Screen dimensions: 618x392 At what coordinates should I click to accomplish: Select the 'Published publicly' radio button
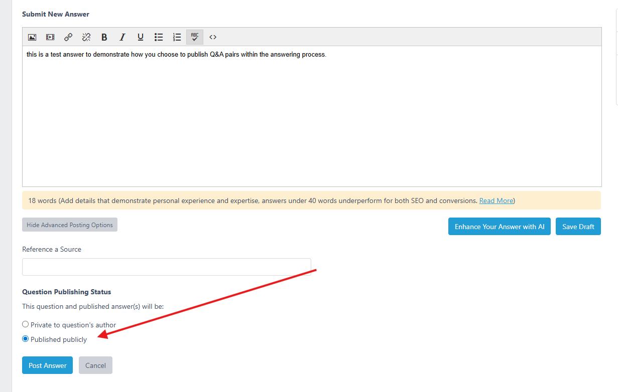point(26,339)
